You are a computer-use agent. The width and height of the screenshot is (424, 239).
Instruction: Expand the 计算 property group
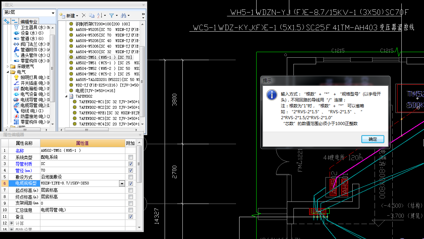[x=11, y=223]
